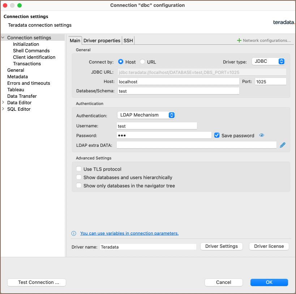Open the Authentication mechanism dropdown
This screenshot has height=294, width=296.
point(146,115)
